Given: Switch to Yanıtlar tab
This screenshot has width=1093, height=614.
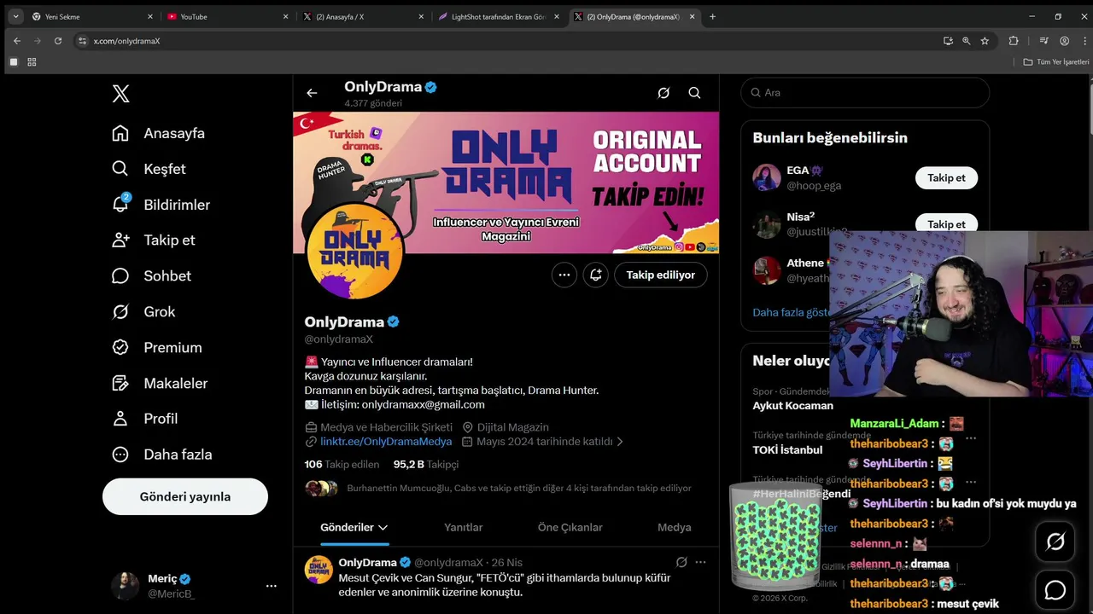Looking at the screenshot, I should (464, 527).
